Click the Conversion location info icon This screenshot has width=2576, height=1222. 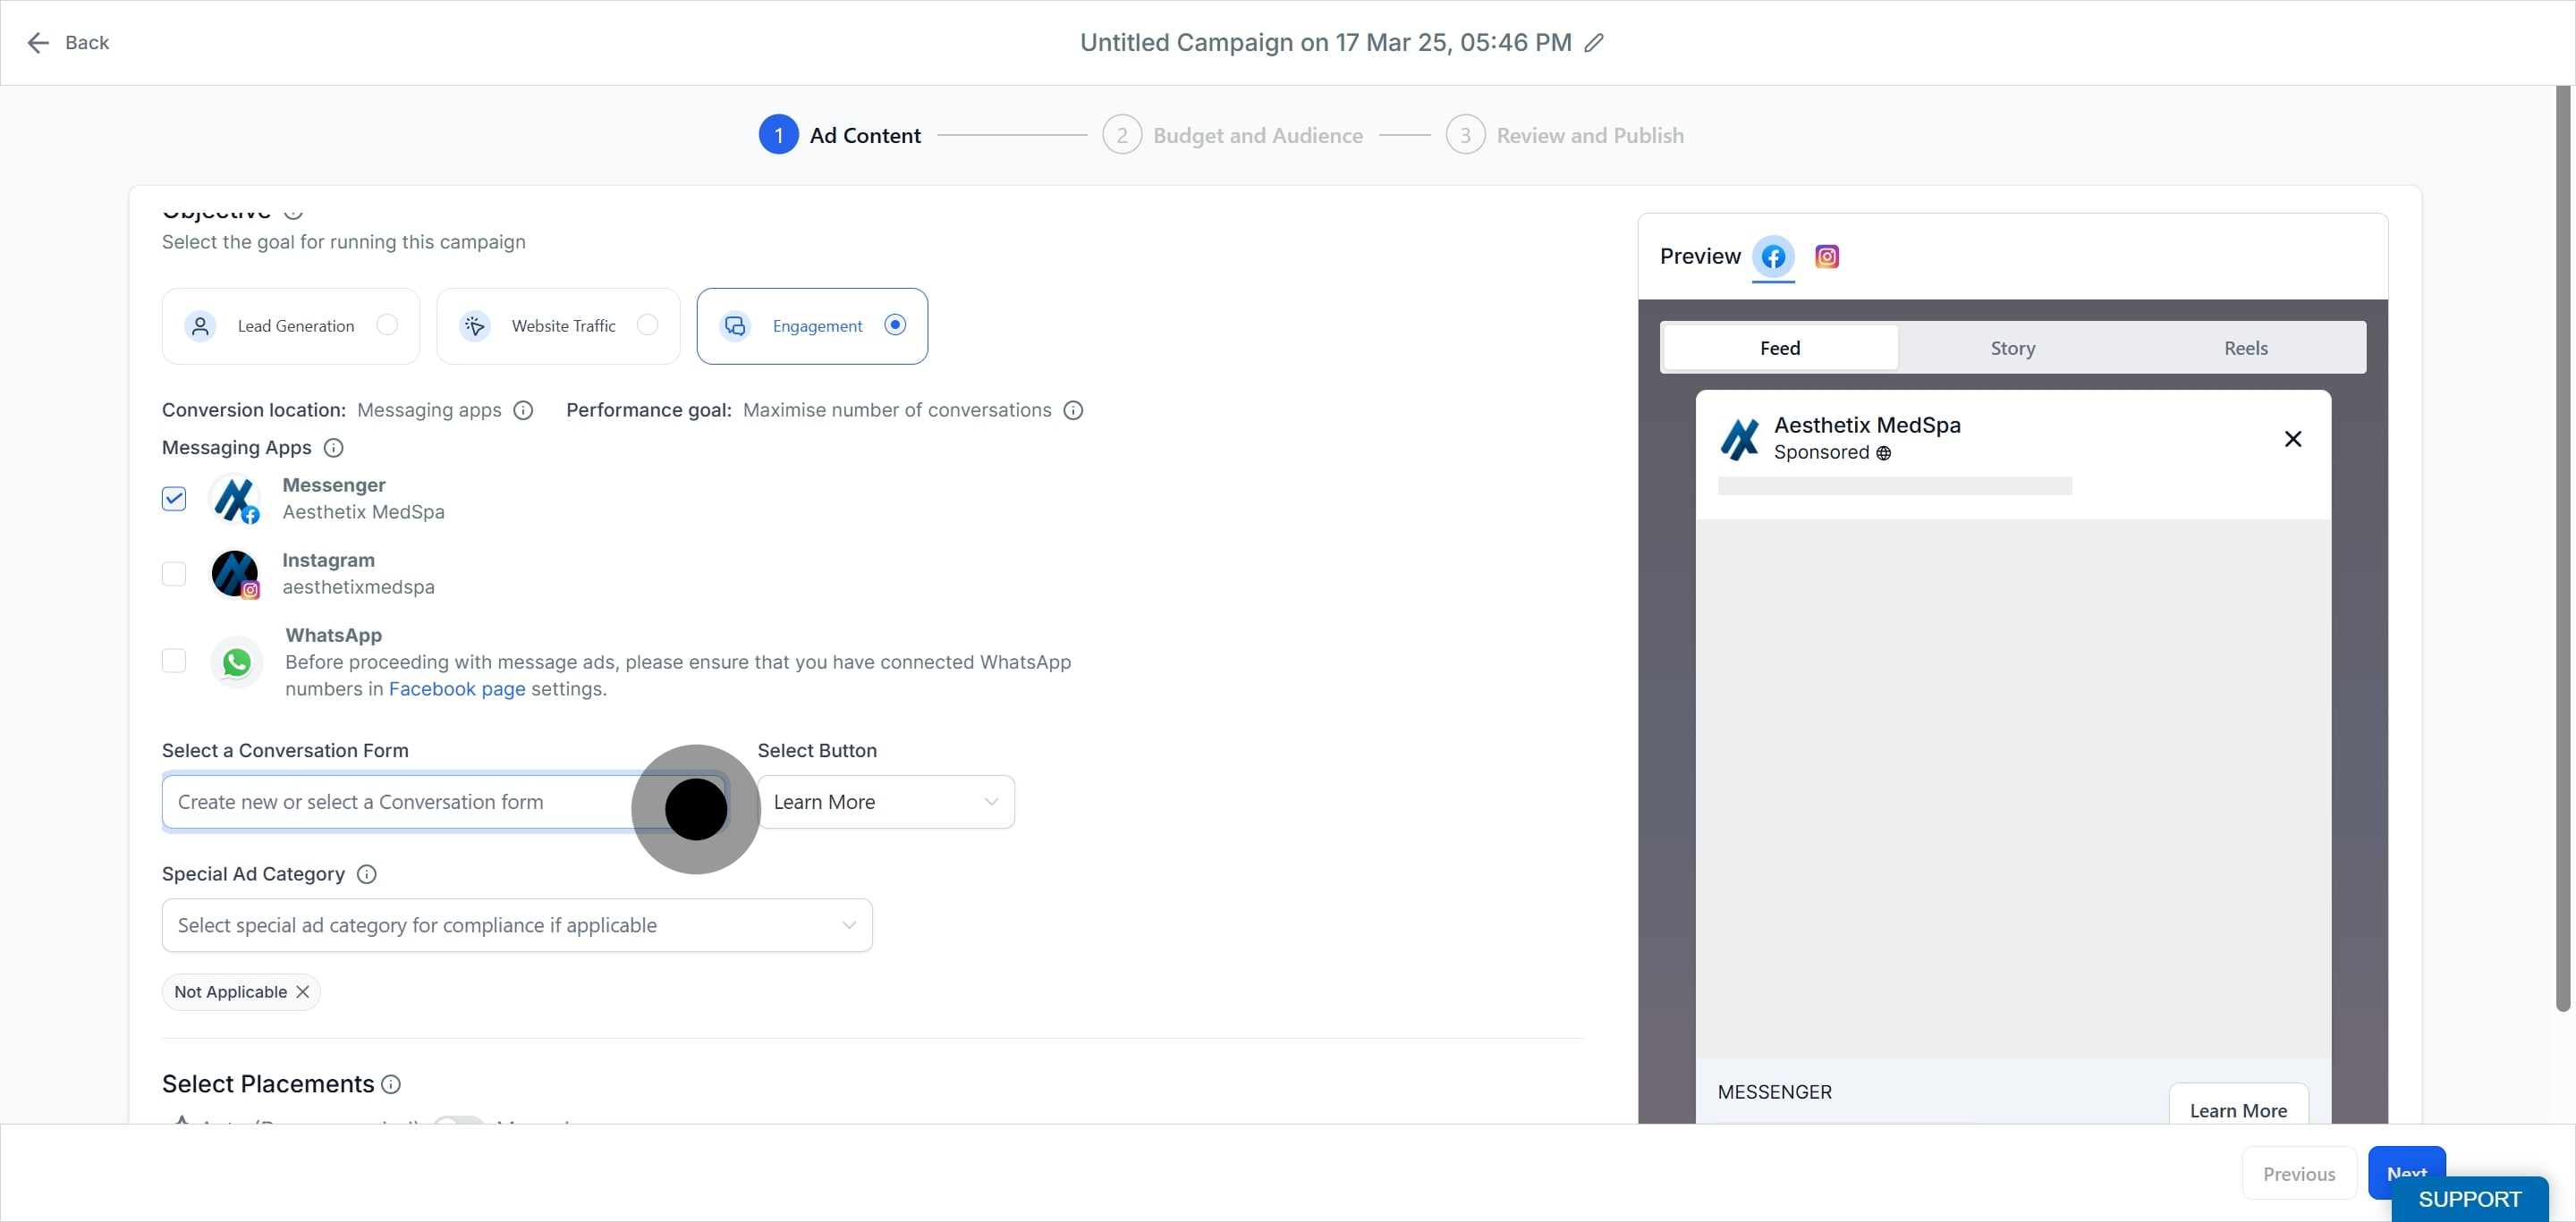click(523, 410)
